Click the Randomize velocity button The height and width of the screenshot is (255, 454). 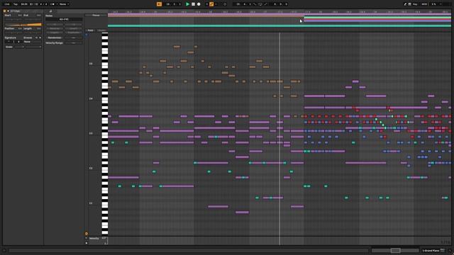point(55,38)
